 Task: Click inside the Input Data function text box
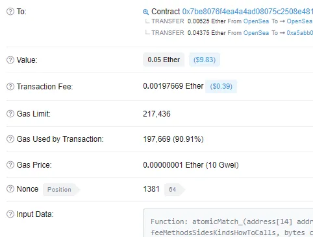[x=228, y=223]
